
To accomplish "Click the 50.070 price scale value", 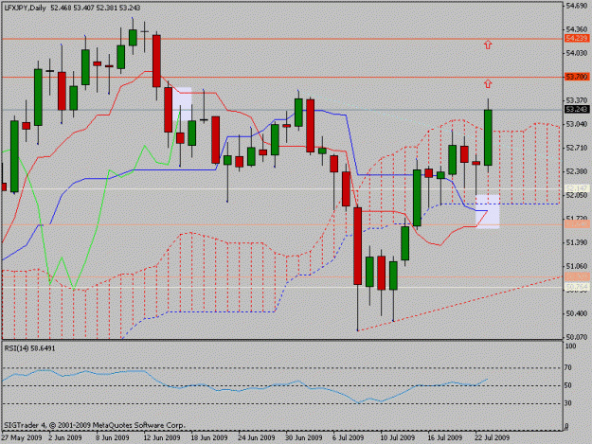I will (577, 337).
